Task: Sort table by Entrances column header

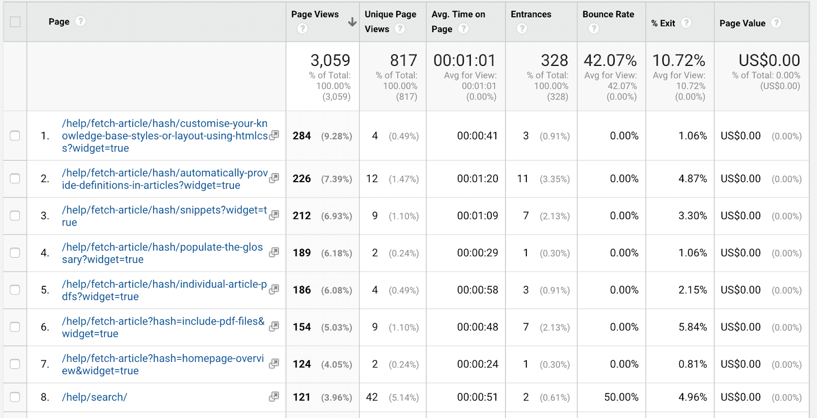Action: tap(531, 14)
